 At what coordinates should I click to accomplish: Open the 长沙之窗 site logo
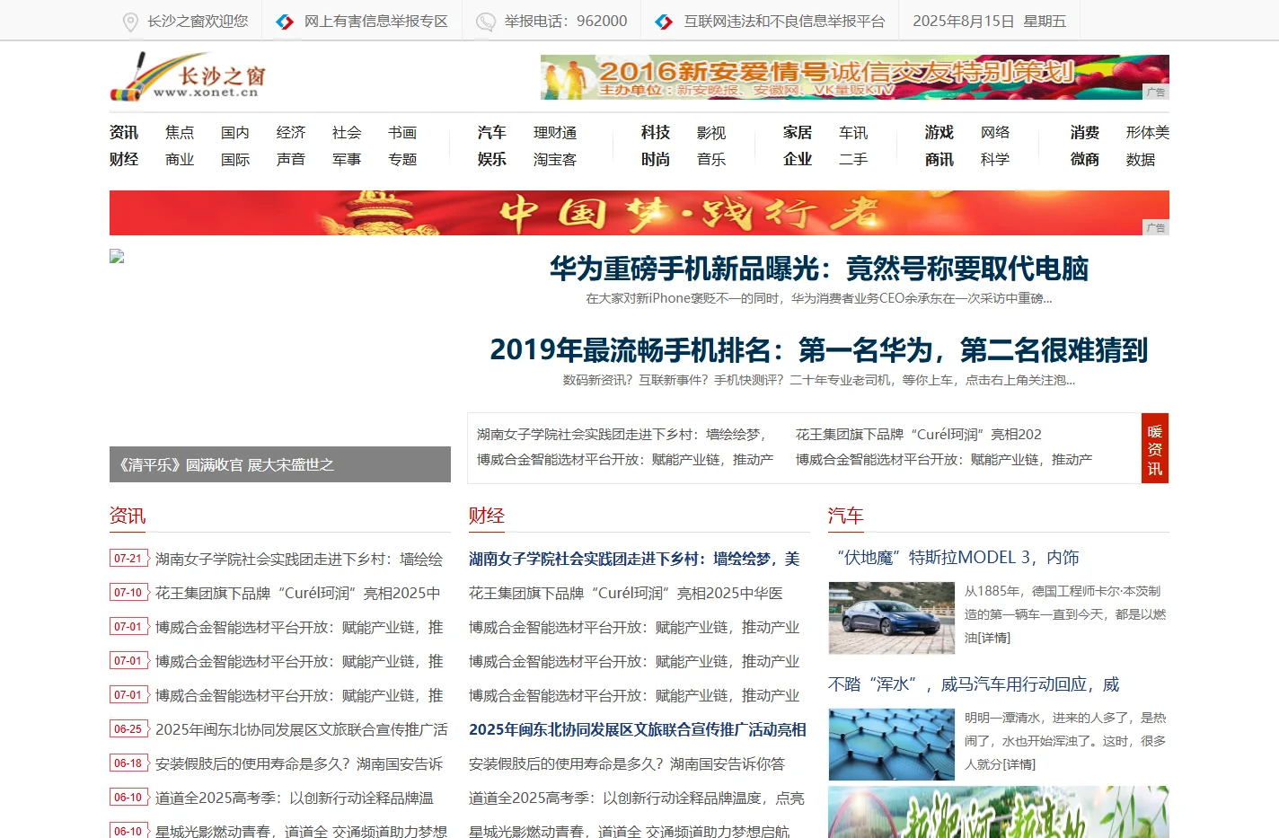[188, 76]
